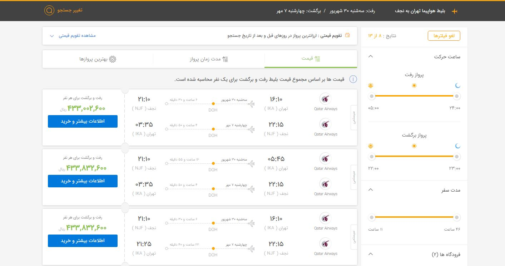Click the airplane icon in header
This screenshot has height=266, width=505.
[455, 11]
